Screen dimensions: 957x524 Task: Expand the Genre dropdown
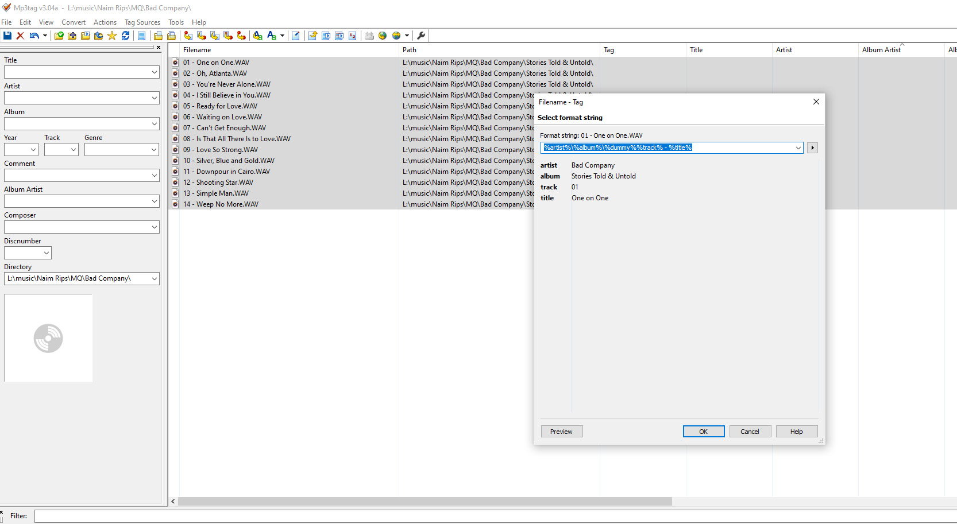[x=154, y=150]
